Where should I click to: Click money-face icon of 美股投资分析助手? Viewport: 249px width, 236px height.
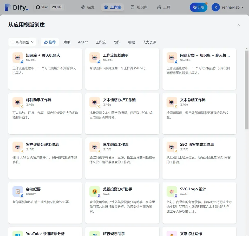pyautogui.click(x=95, y=191)
